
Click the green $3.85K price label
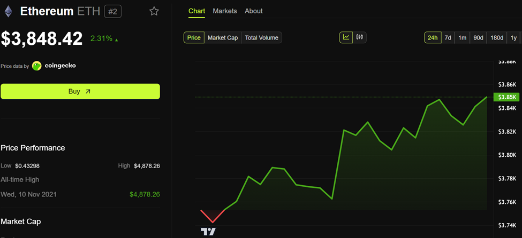pos(506,97)
